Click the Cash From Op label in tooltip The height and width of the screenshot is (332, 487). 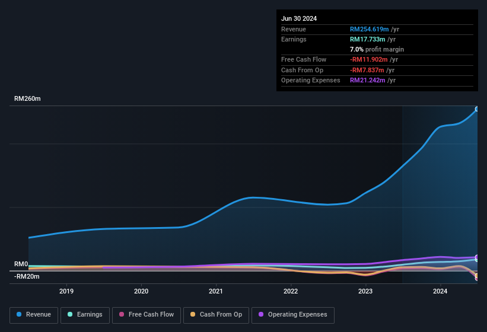(302, 70)
